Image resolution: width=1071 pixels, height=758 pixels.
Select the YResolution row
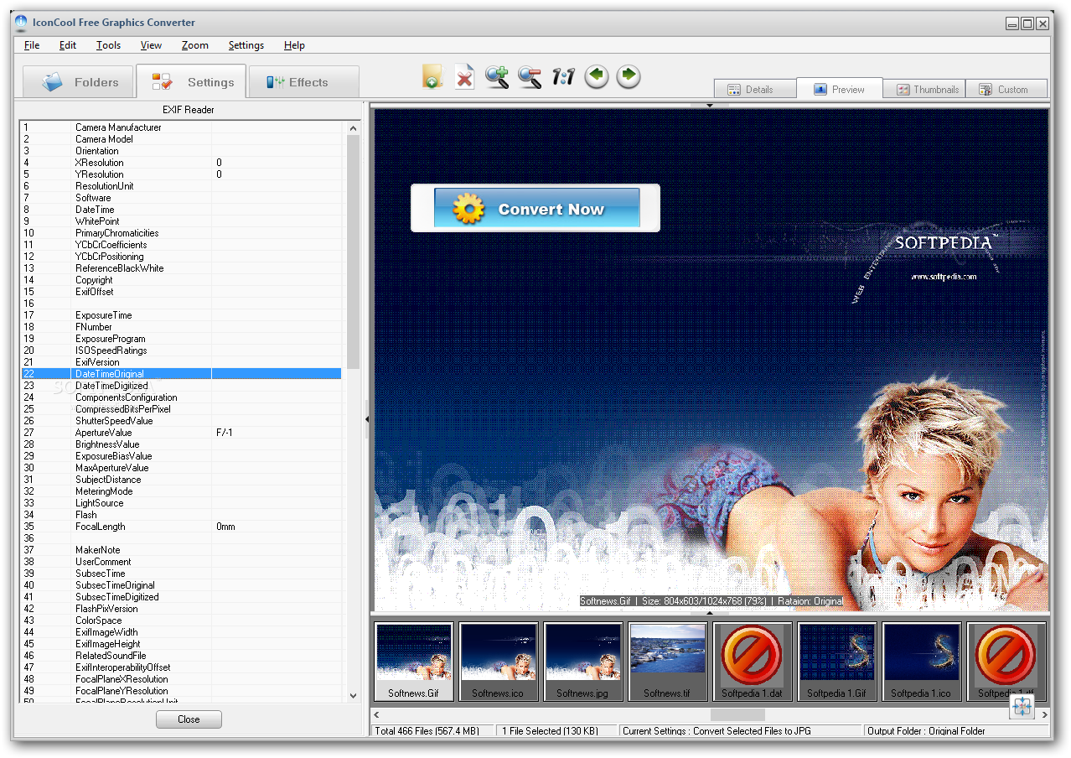[x=181, y=174]
